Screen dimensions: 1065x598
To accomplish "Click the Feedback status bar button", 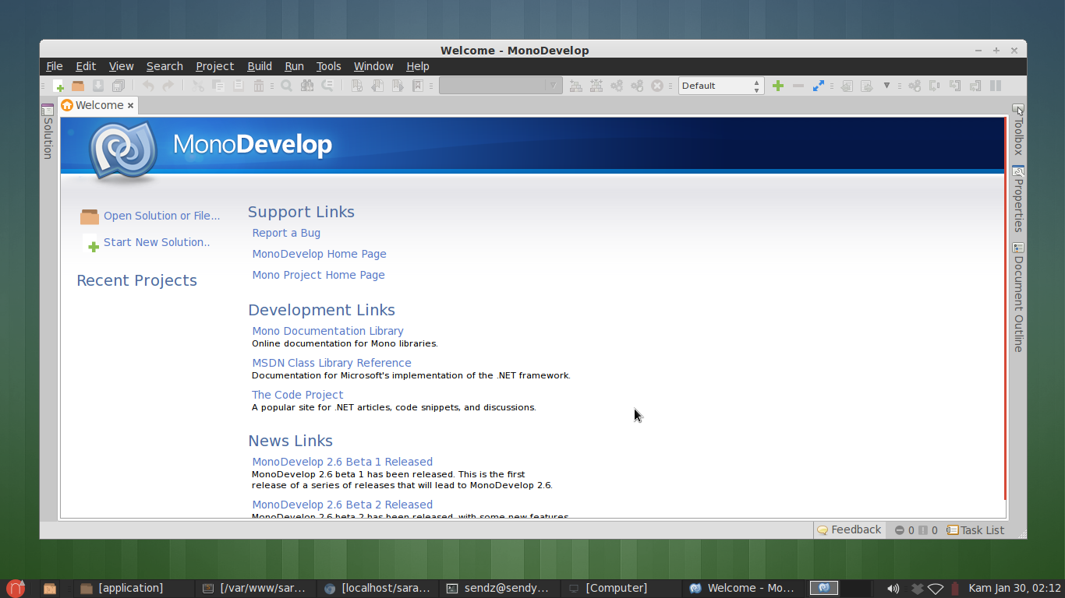I will [x=848, y=530].
